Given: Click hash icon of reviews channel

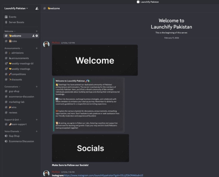Looking at the screenshot, I should pos(6,112).
